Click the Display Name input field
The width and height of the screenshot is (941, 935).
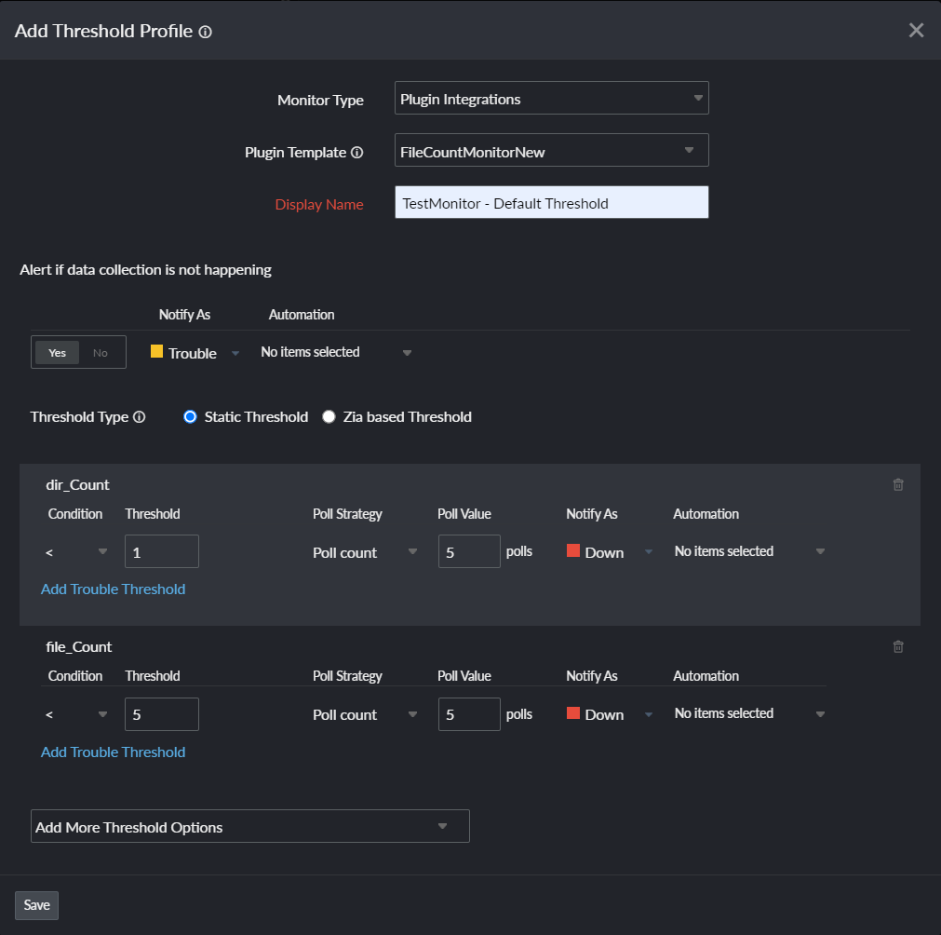(551, 203)
